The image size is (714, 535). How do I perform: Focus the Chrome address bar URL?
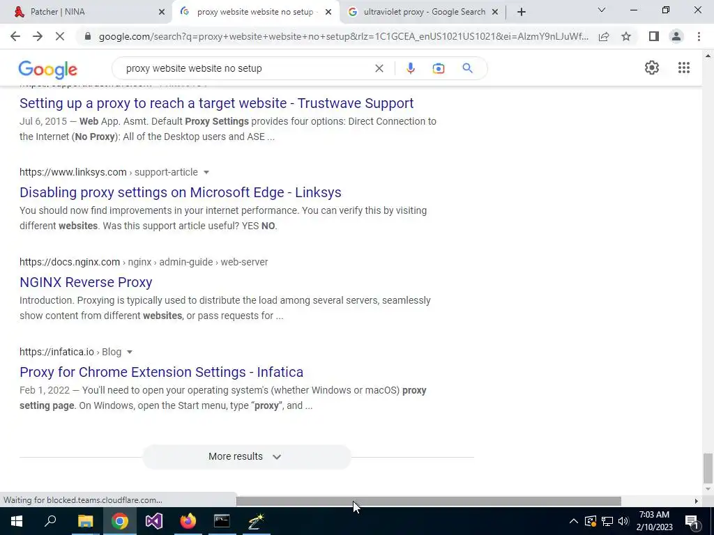(343, 36)
